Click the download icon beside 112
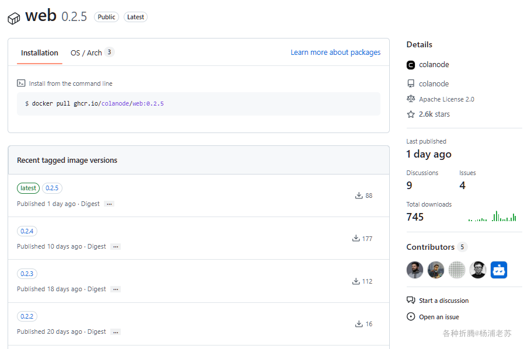This screenshot has height=349, width=524. tap(356, 281)
